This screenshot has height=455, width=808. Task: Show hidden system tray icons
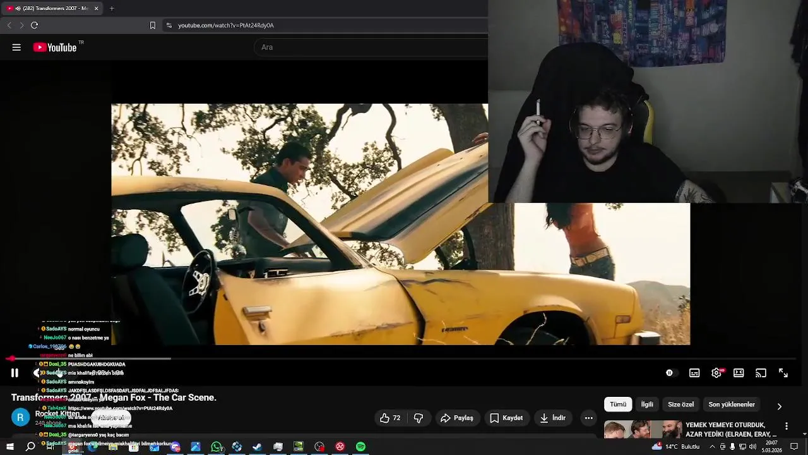pos(713,447)
